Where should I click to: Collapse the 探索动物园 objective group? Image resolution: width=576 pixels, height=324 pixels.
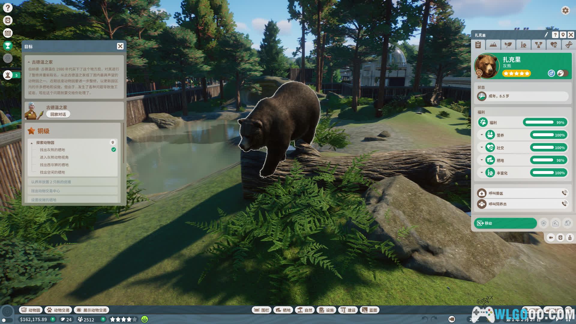32,143
